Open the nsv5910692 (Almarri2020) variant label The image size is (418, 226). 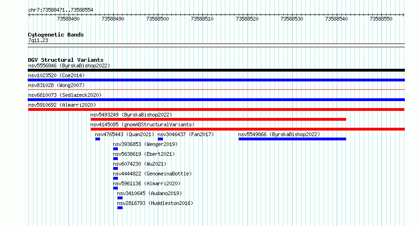pos(62,105)
